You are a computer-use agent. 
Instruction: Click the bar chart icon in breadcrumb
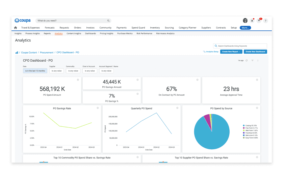point(17,53)
